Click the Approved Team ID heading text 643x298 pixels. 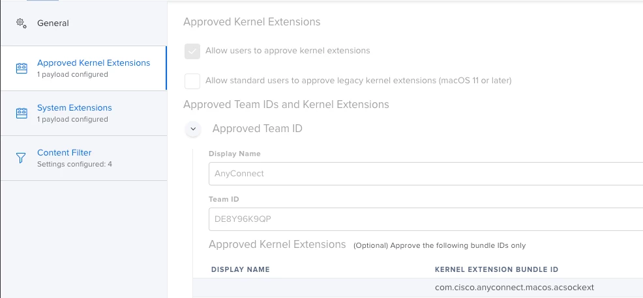point(257,129)
